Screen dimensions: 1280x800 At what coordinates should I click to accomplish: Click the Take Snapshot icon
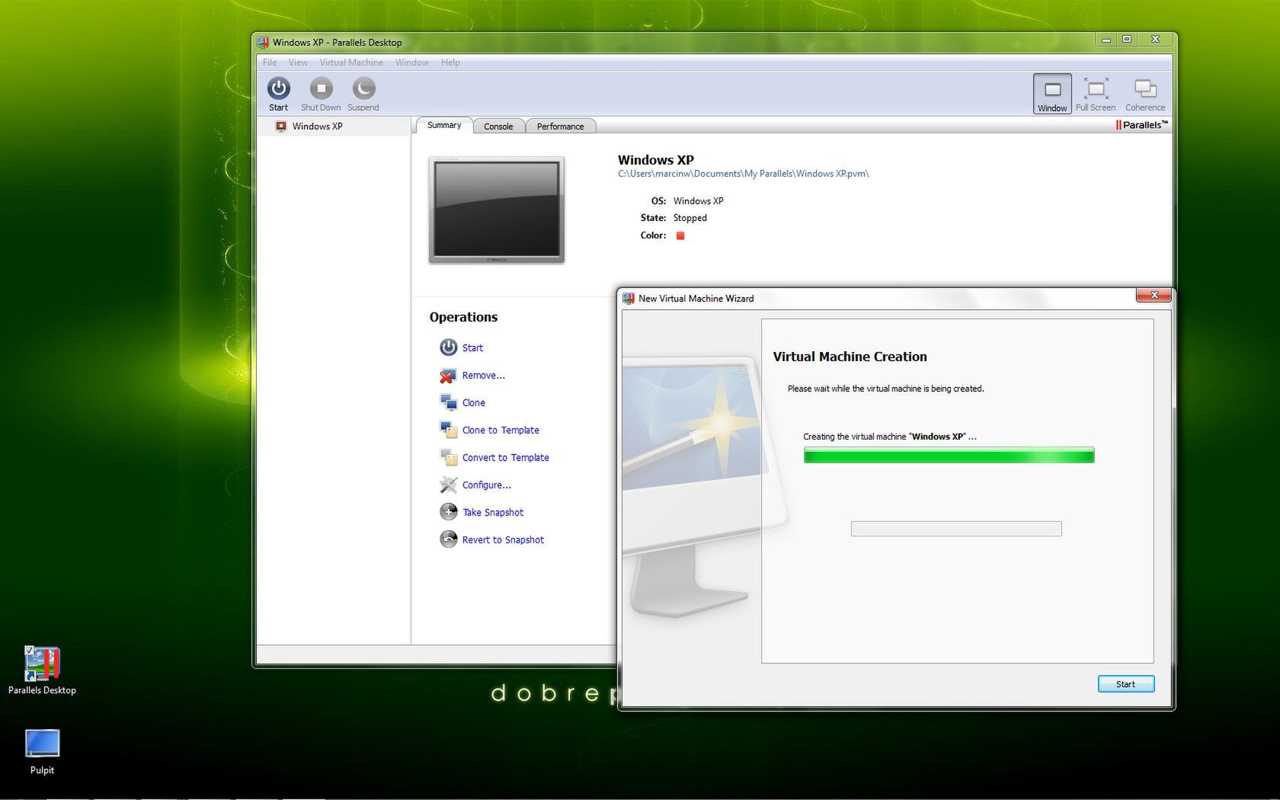(x=448, y=512)
